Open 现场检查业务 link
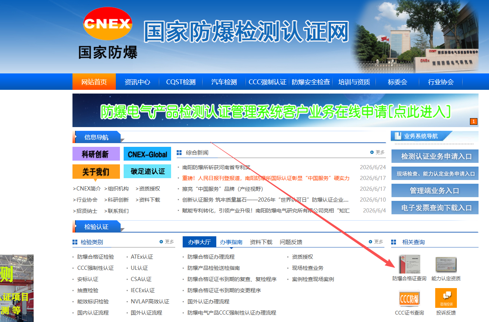This screenshot has width=489, height=322. 308,268
